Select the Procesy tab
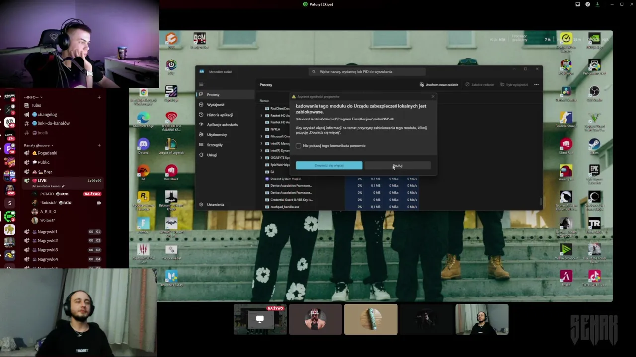This screenshot has width=636, height=357. [225, 95]
